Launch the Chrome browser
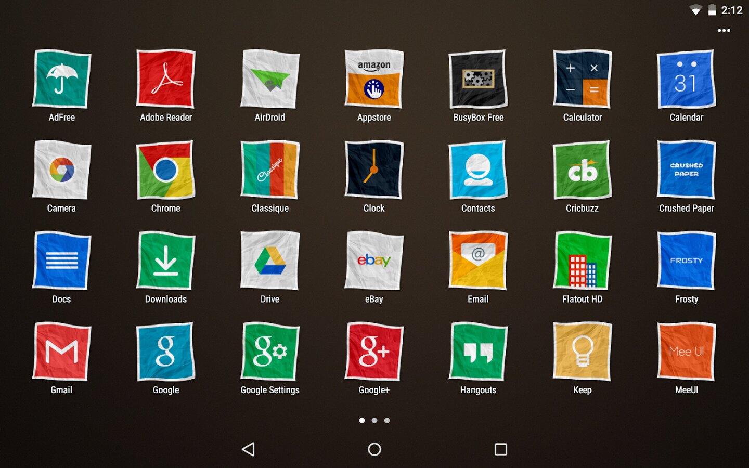 coord(165,170)
